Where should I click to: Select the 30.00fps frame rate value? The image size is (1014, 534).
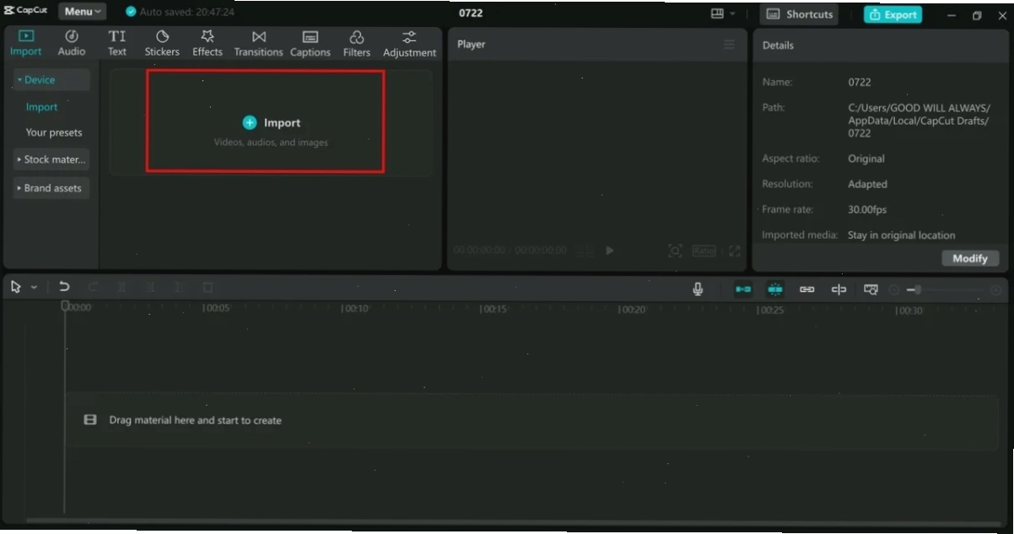(x=867, y=209)
